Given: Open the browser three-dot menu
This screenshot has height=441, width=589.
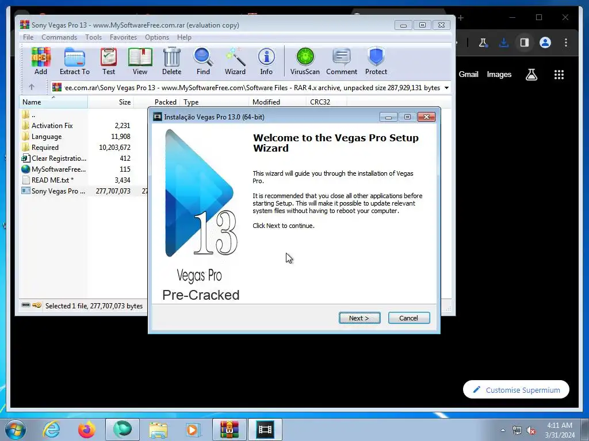Looking at the screenshot, I should 566,42.
